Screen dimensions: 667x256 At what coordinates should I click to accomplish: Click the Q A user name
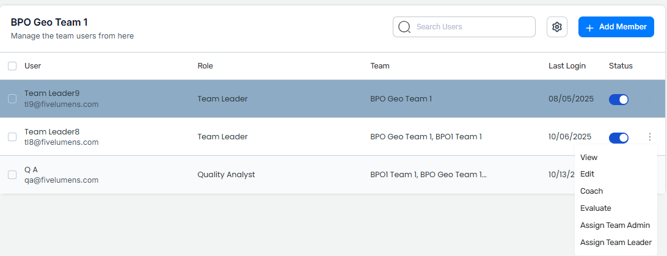(31, 169)
